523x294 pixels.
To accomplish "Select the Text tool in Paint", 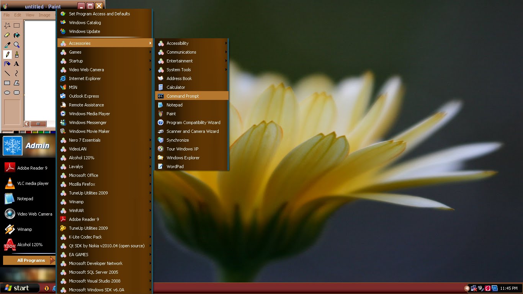I will [17, 64].
